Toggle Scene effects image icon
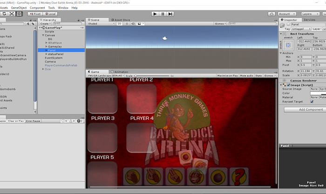This screenshot has height=194, width=326. tap(139, 24)
